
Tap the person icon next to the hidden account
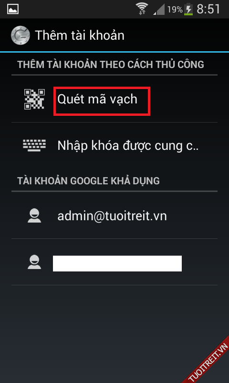(34, 262)
